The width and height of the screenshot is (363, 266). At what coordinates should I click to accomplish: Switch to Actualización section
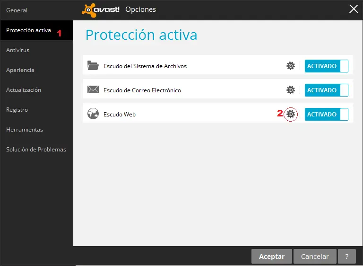click(36, 90)
